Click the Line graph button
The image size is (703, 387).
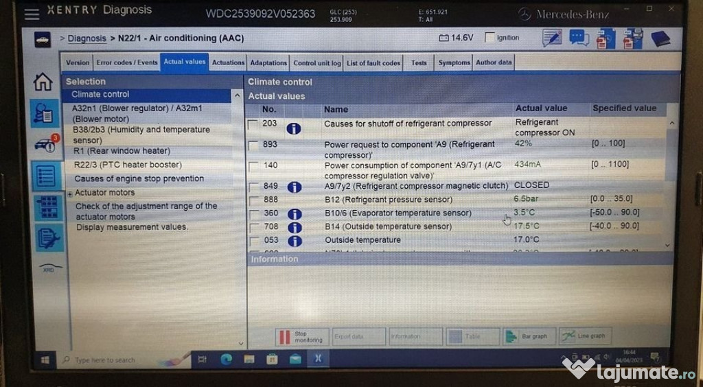click(x=585, y=336)
